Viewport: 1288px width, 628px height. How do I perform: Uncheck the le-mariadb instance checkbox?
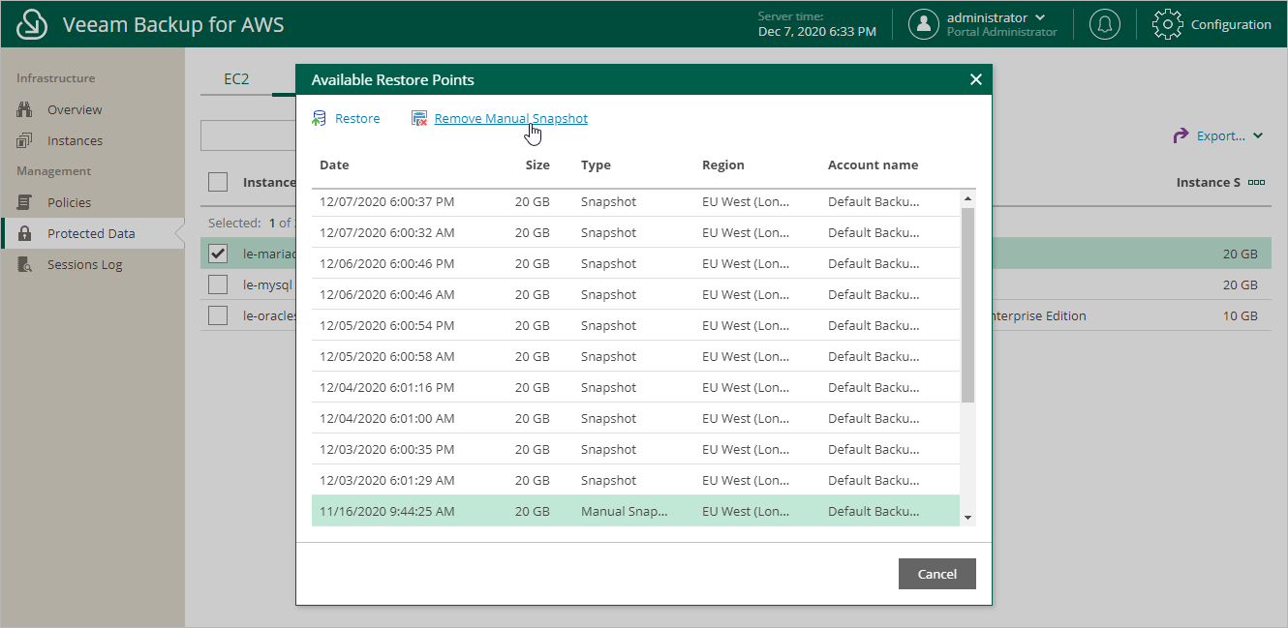coord(218,254)
